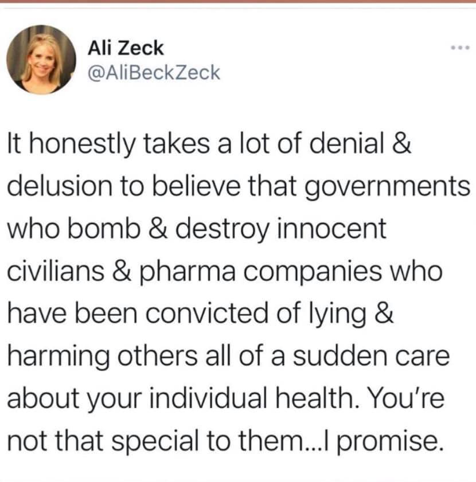Click the phrase 'pharma companies' in the tweet
This screenshot has width=476, height=482.
point(261,272)
